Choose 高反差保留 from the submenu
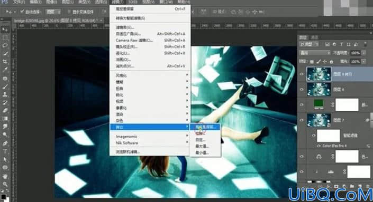373x202 pixels. [205, 127]
